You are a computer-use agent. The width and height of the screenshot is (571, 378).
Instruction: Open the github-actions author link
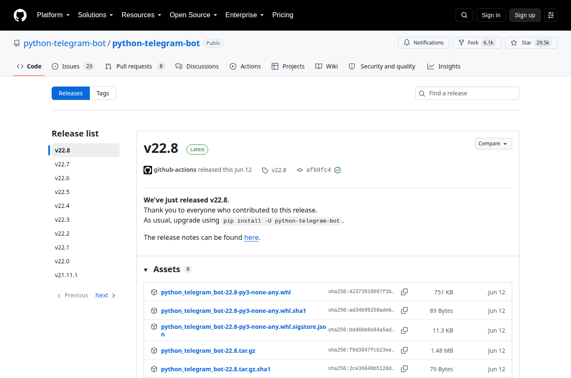click(x=175, y=170)
